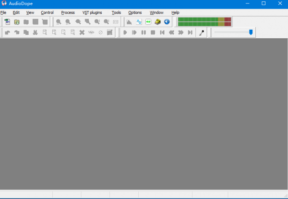Click the grayed Save file icon
This screenshot has height=199, width=288.
(x=26, y=22)
